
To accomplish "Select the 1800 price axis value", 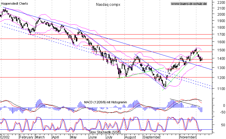I will (x=221, y=27).
